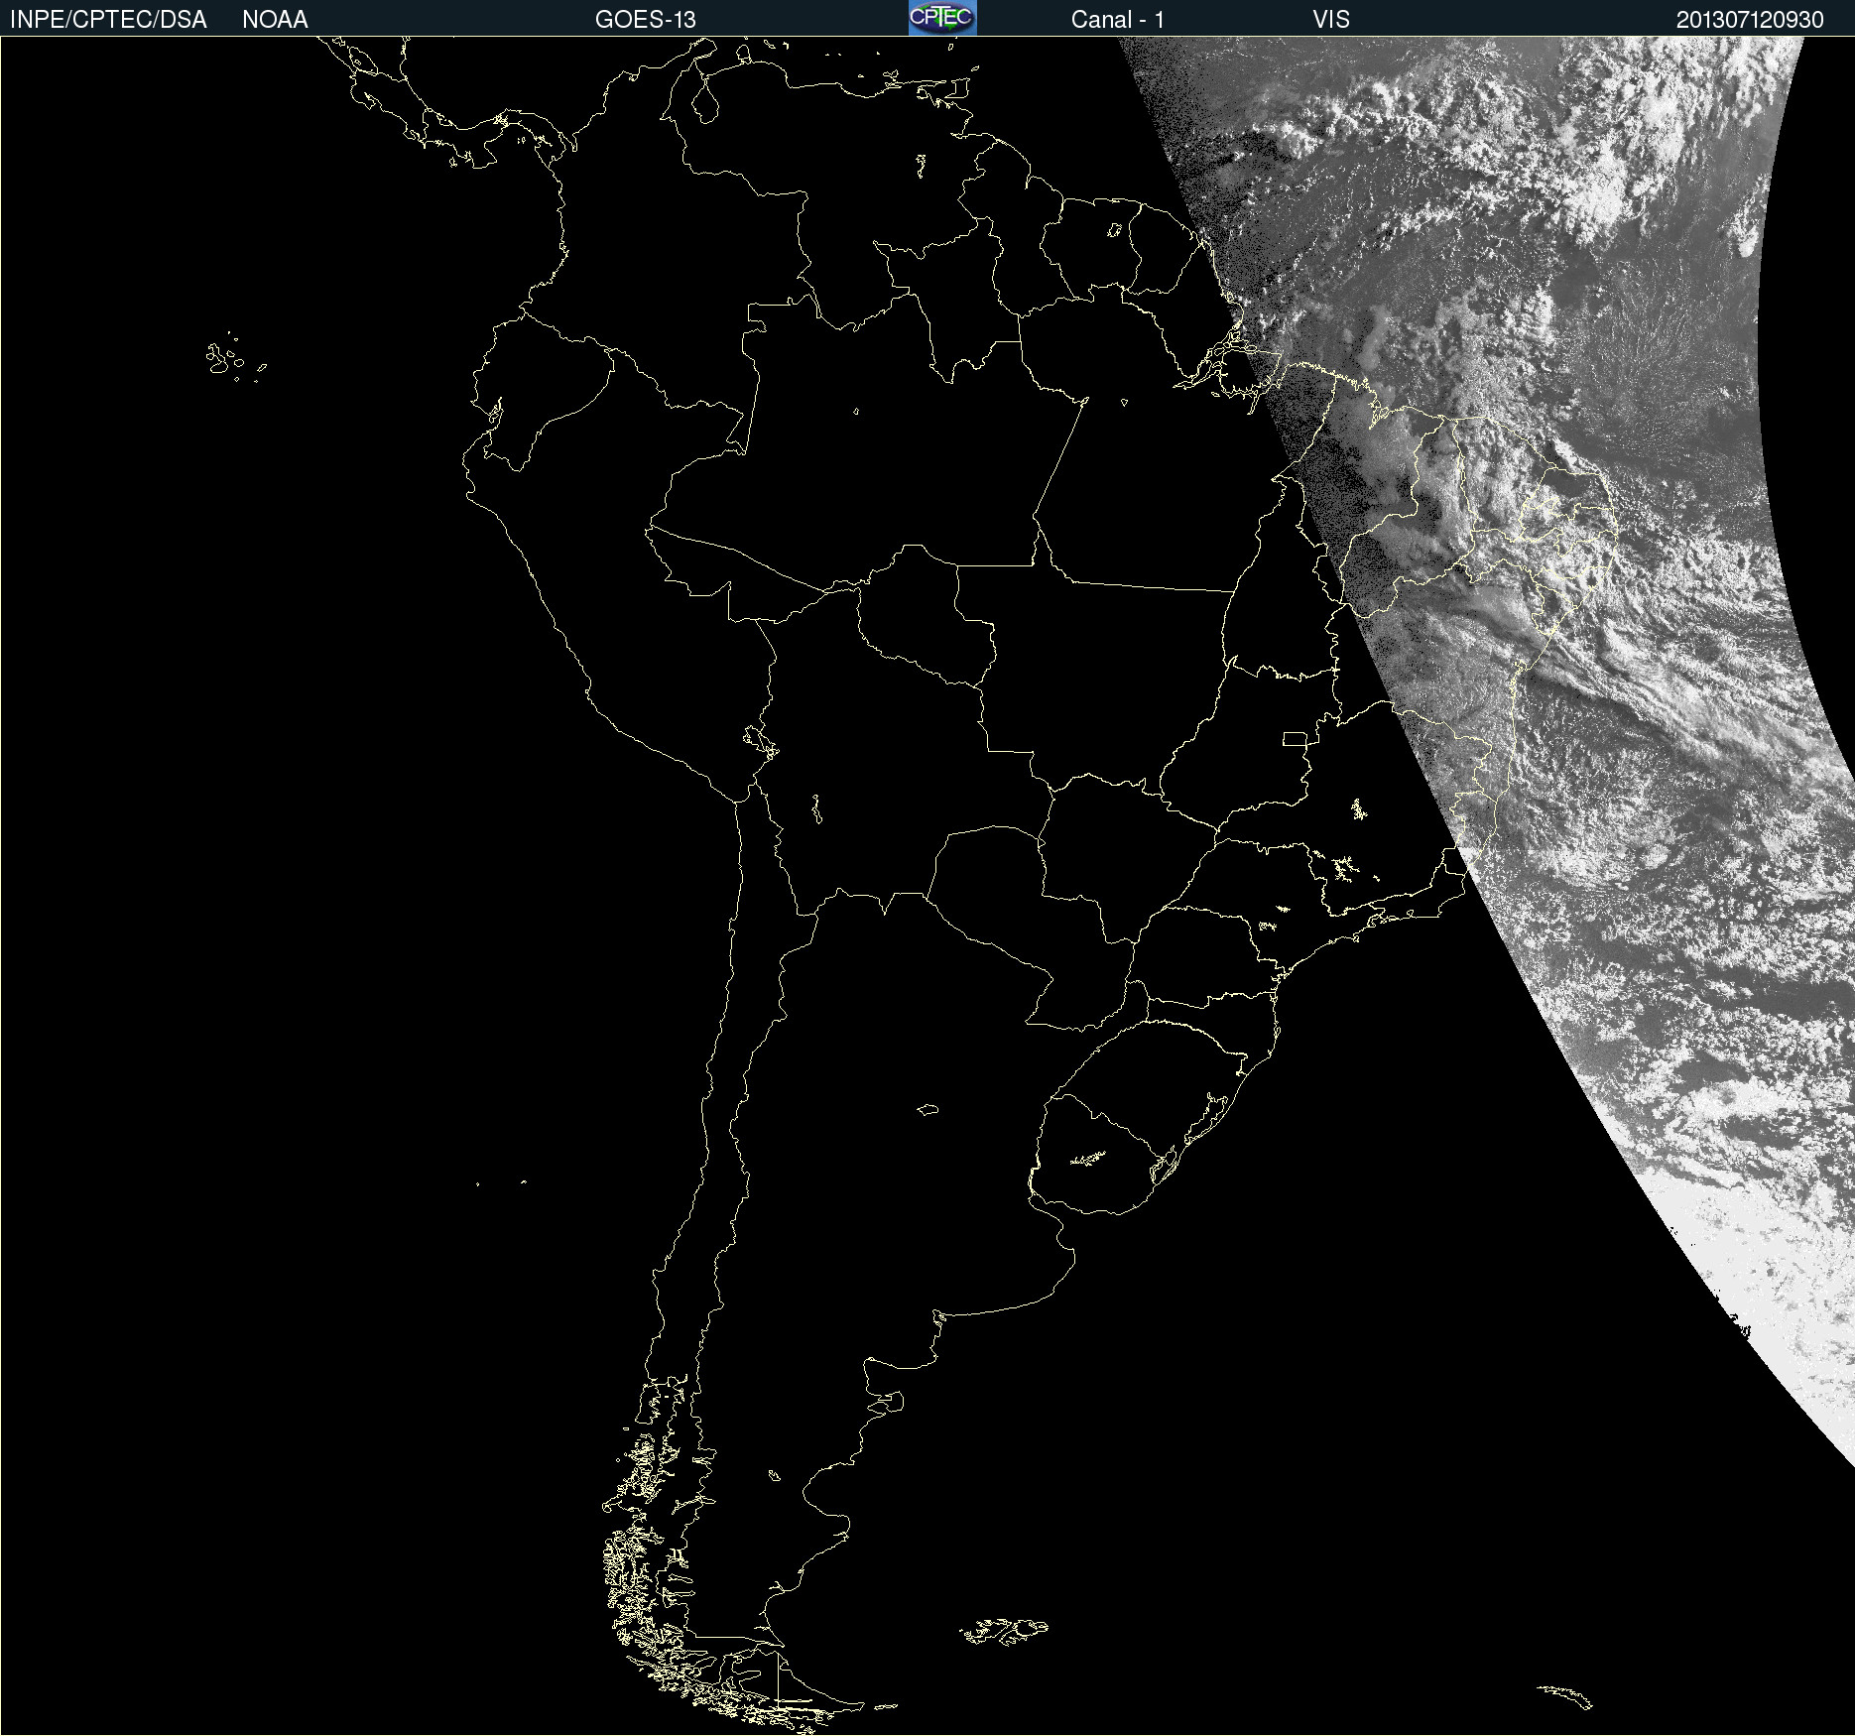The image size is (1855, 1736).
Task: Click the NOAA label in the header
Action: pyautogui.click(x=275, y=20)
